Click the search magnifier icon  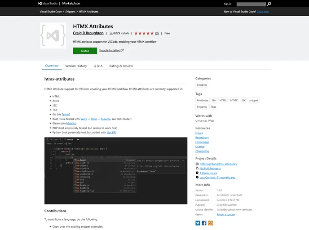point(269,4)
